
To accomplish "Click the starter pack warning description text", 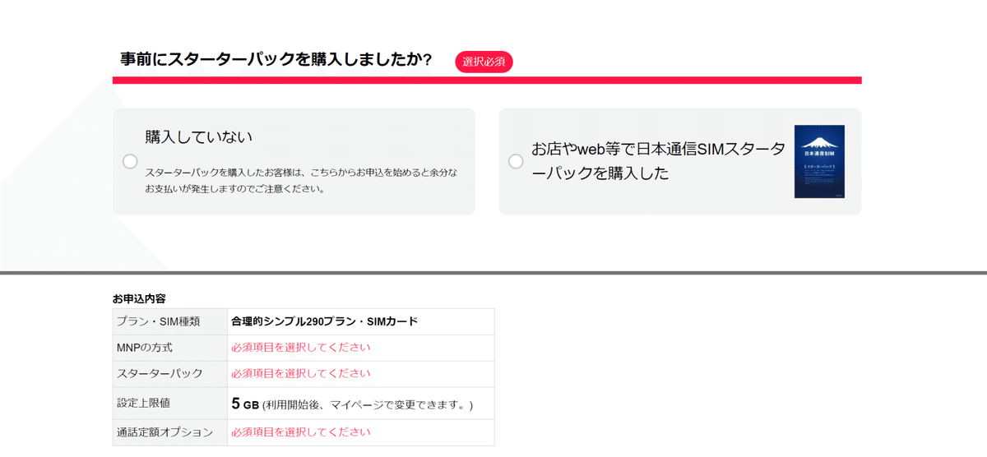I will 301,181.
